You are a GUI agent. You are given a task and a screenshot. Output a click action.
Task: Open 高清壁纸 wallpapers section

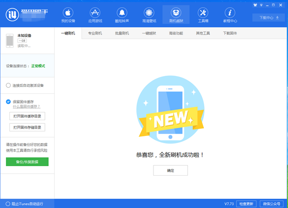149,15
